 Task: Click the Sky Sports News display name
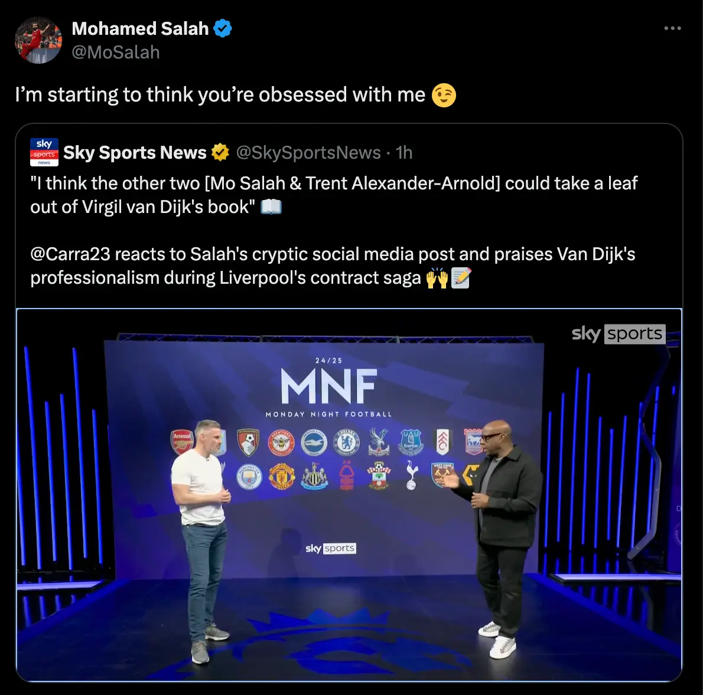tap(135, 152)
